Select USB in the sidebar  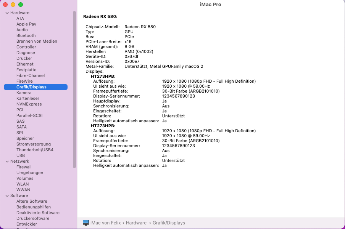(x=21, y=155)
